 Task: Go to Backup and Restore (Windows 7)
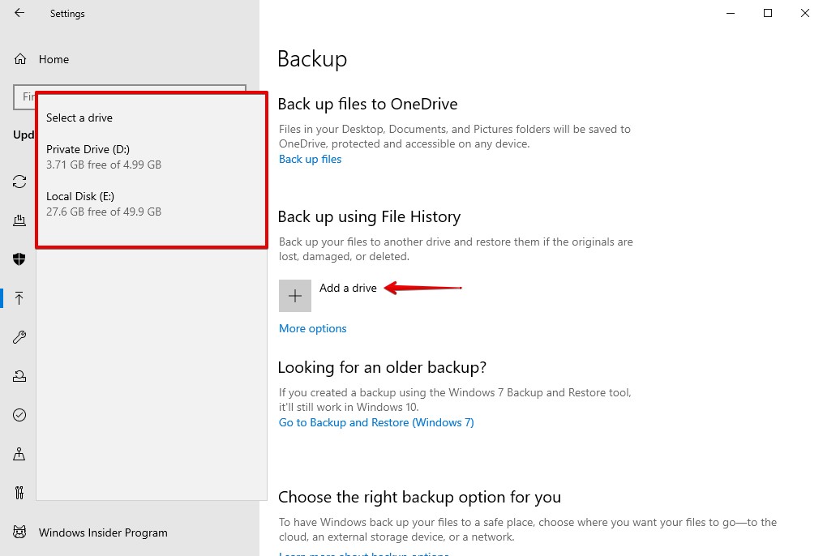pyautogui.click(x=376, y=422)
